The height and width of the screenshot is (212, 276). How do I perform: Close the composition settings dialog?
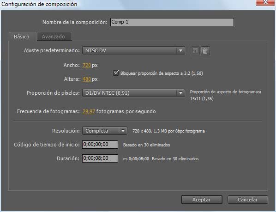click(265, 2)
